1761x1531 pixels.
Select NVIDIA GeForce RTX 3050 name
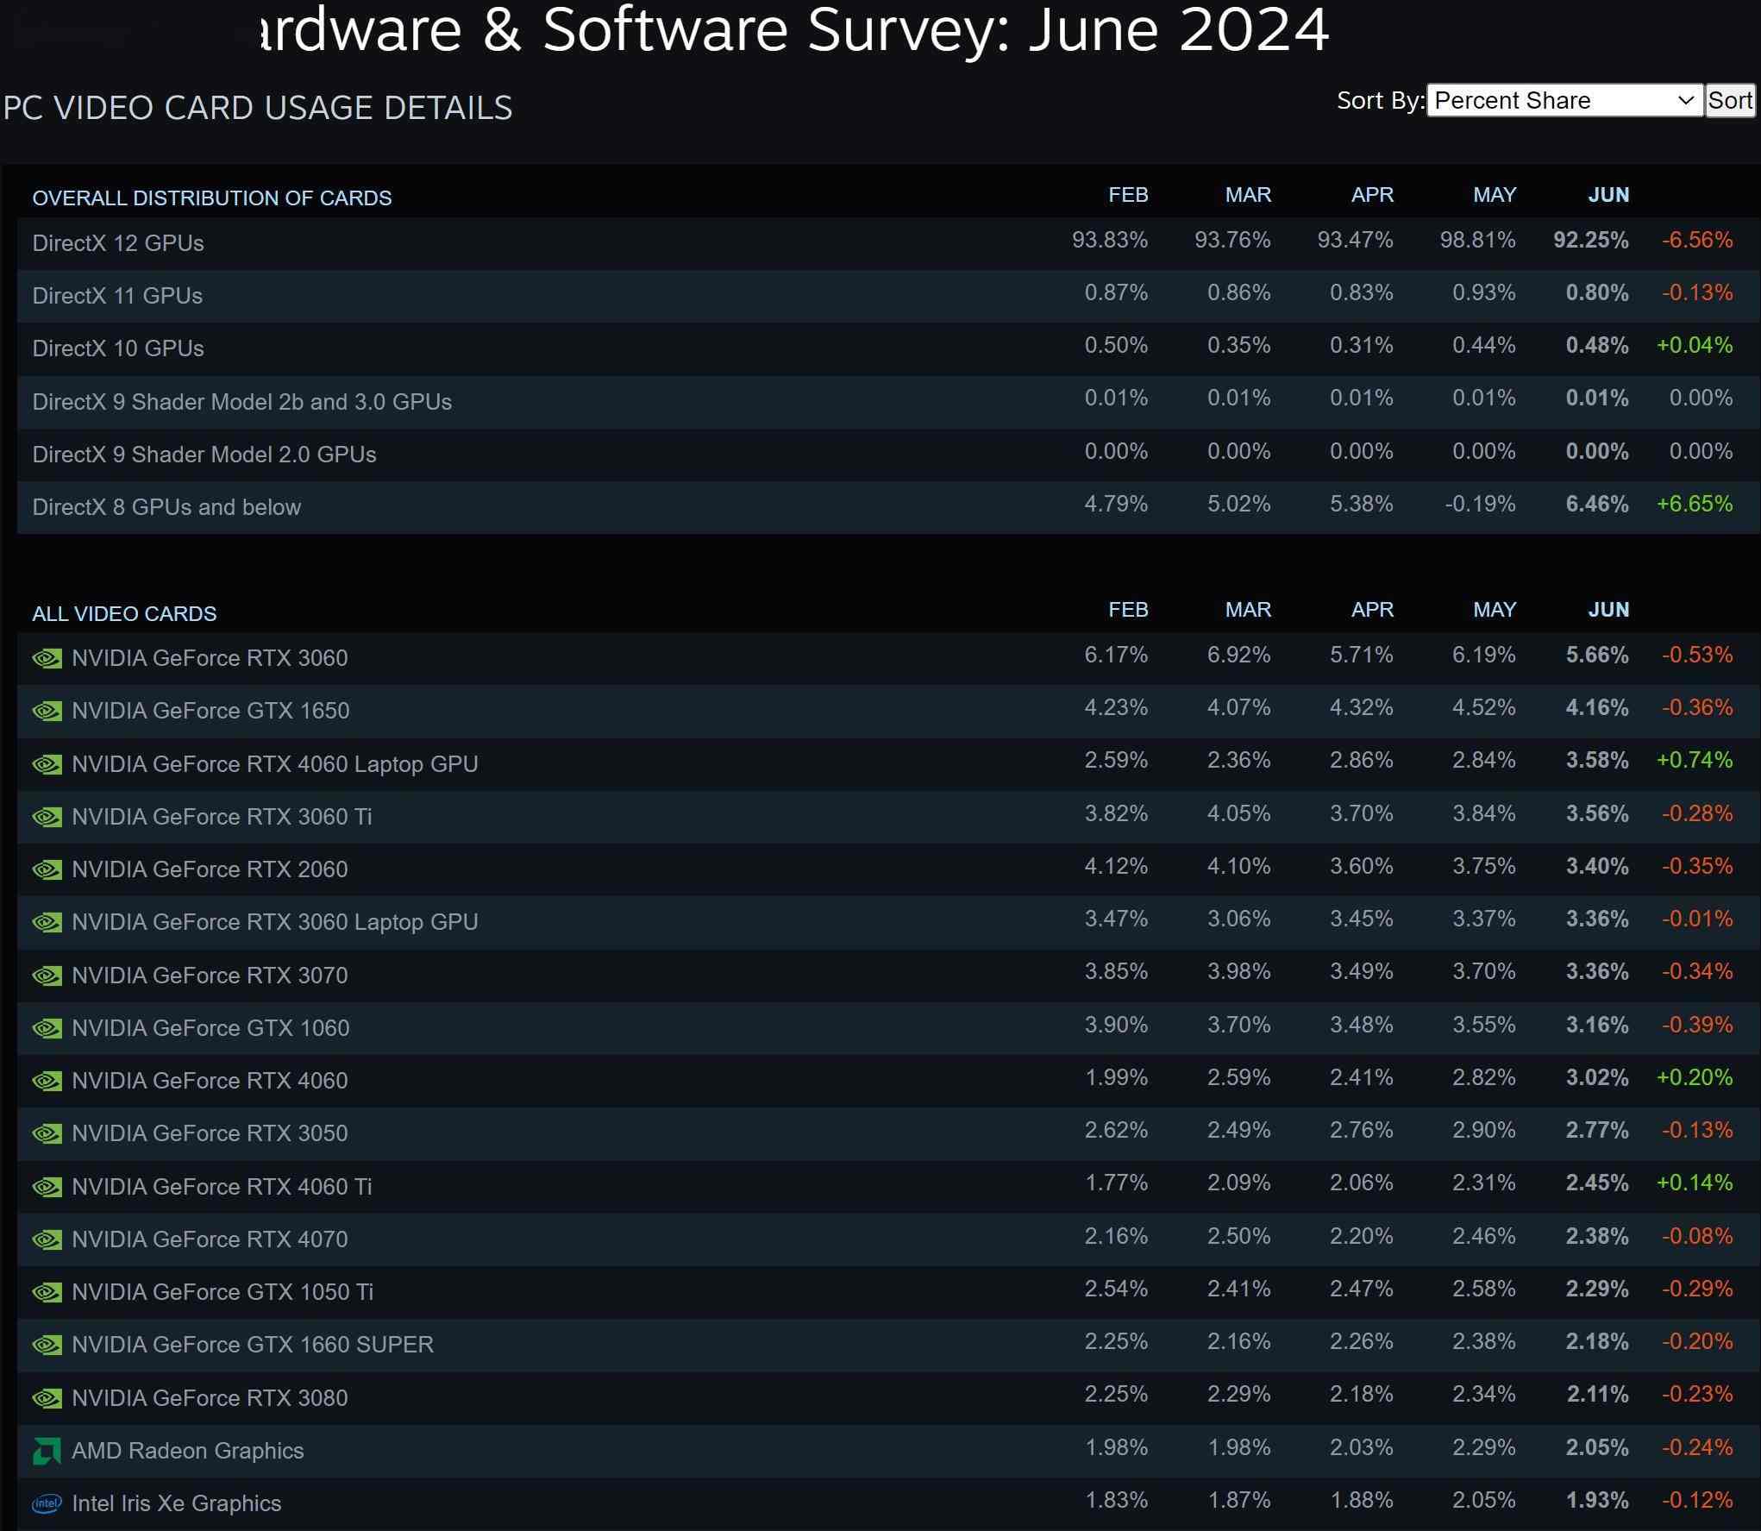[x=210, y=1133]
